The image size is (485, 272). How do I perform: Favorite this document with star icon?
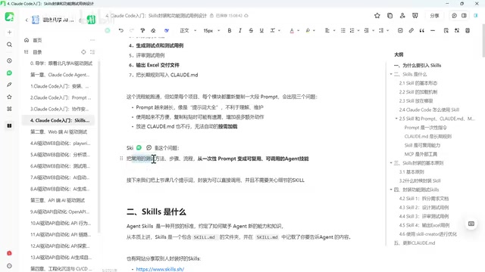coord(377,16)
